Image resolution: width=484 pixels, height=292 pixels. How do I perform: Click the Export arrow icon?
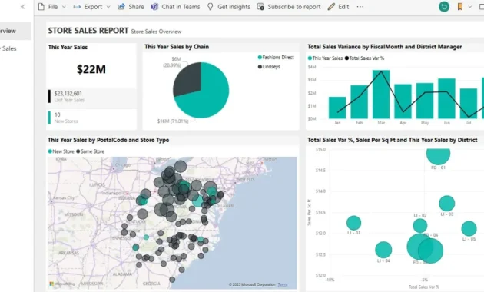(77, 7)
